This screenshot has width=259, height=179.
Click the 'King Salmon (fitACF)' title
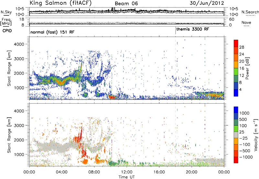[x=61, y=3]
